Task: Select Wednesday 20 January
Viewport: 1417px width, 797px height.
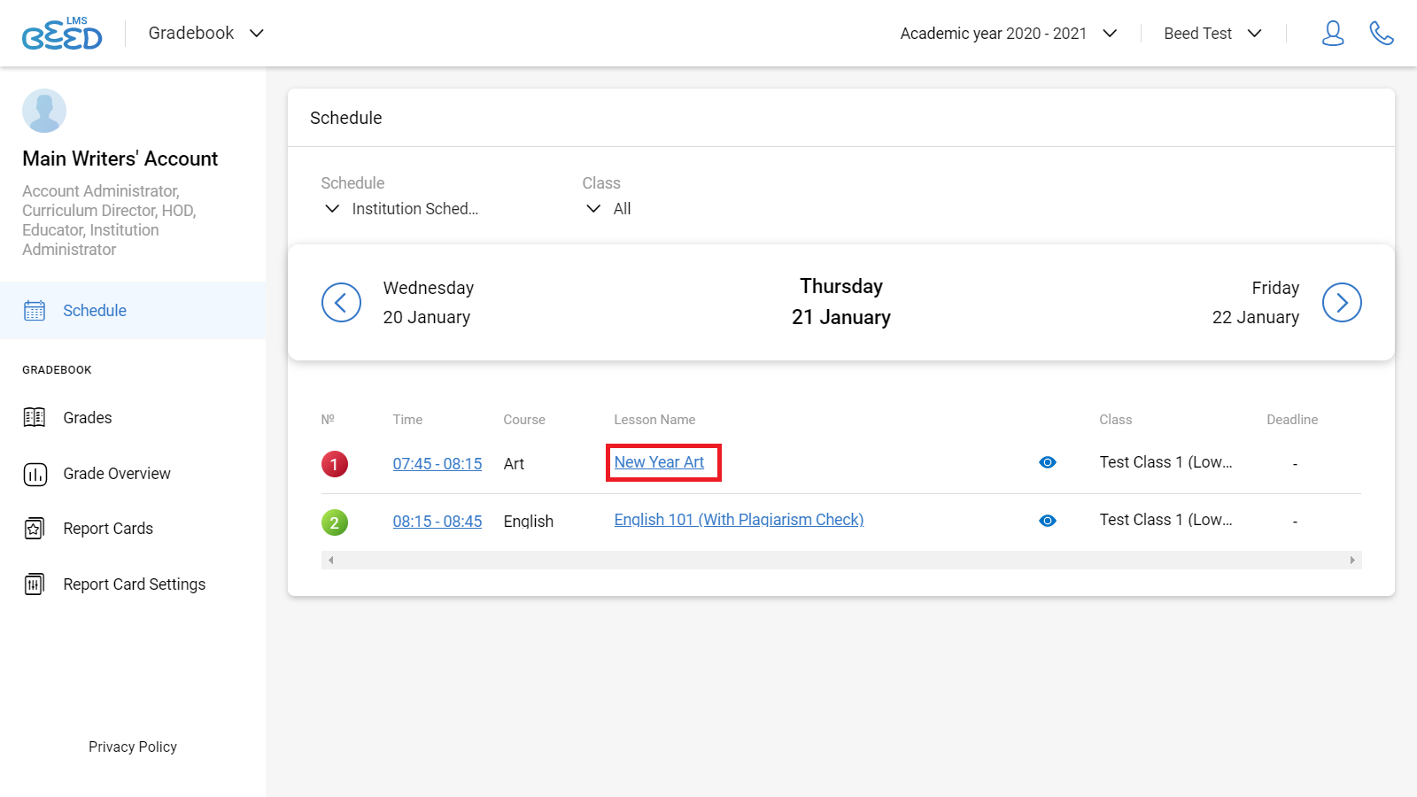Action: 429,303
